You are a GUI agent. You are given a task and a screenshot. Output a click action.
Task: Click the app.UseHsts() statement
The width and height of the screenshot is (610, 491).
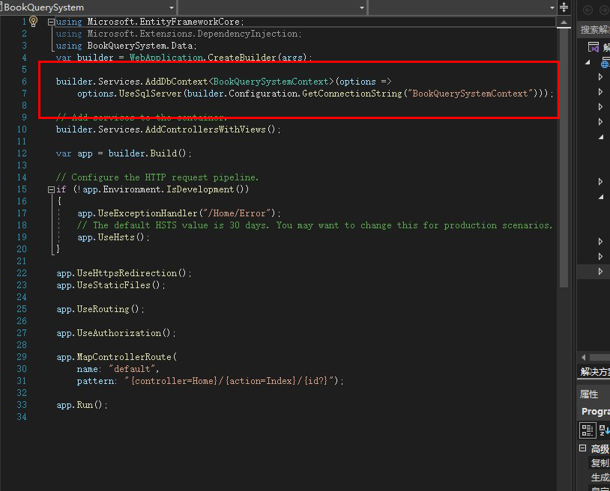[113, 237]
